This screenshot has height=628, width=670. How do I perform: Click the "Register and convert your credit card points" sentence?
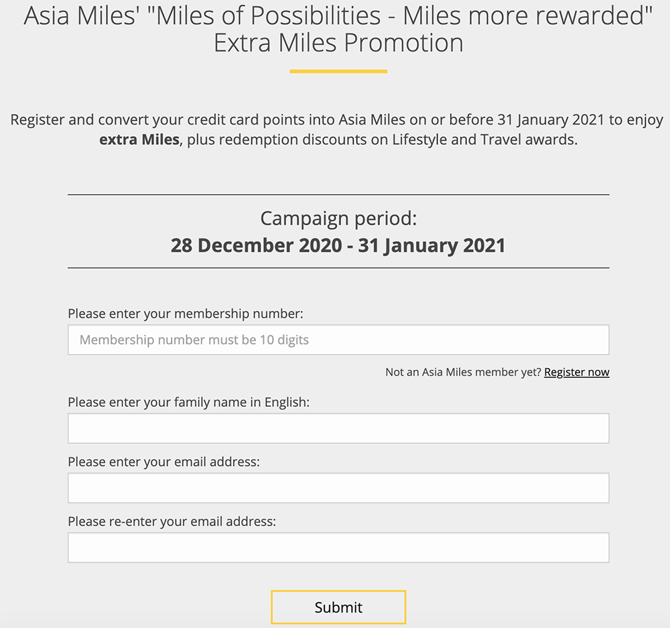337,121
